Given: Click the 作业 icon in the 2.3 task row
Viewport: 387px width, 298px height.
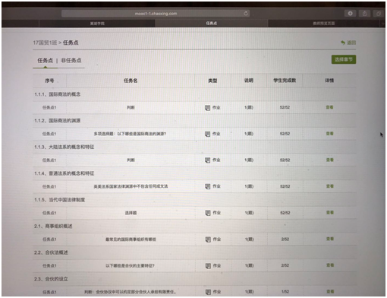Looking at the screenshot, I should click(x=208, y=292).
